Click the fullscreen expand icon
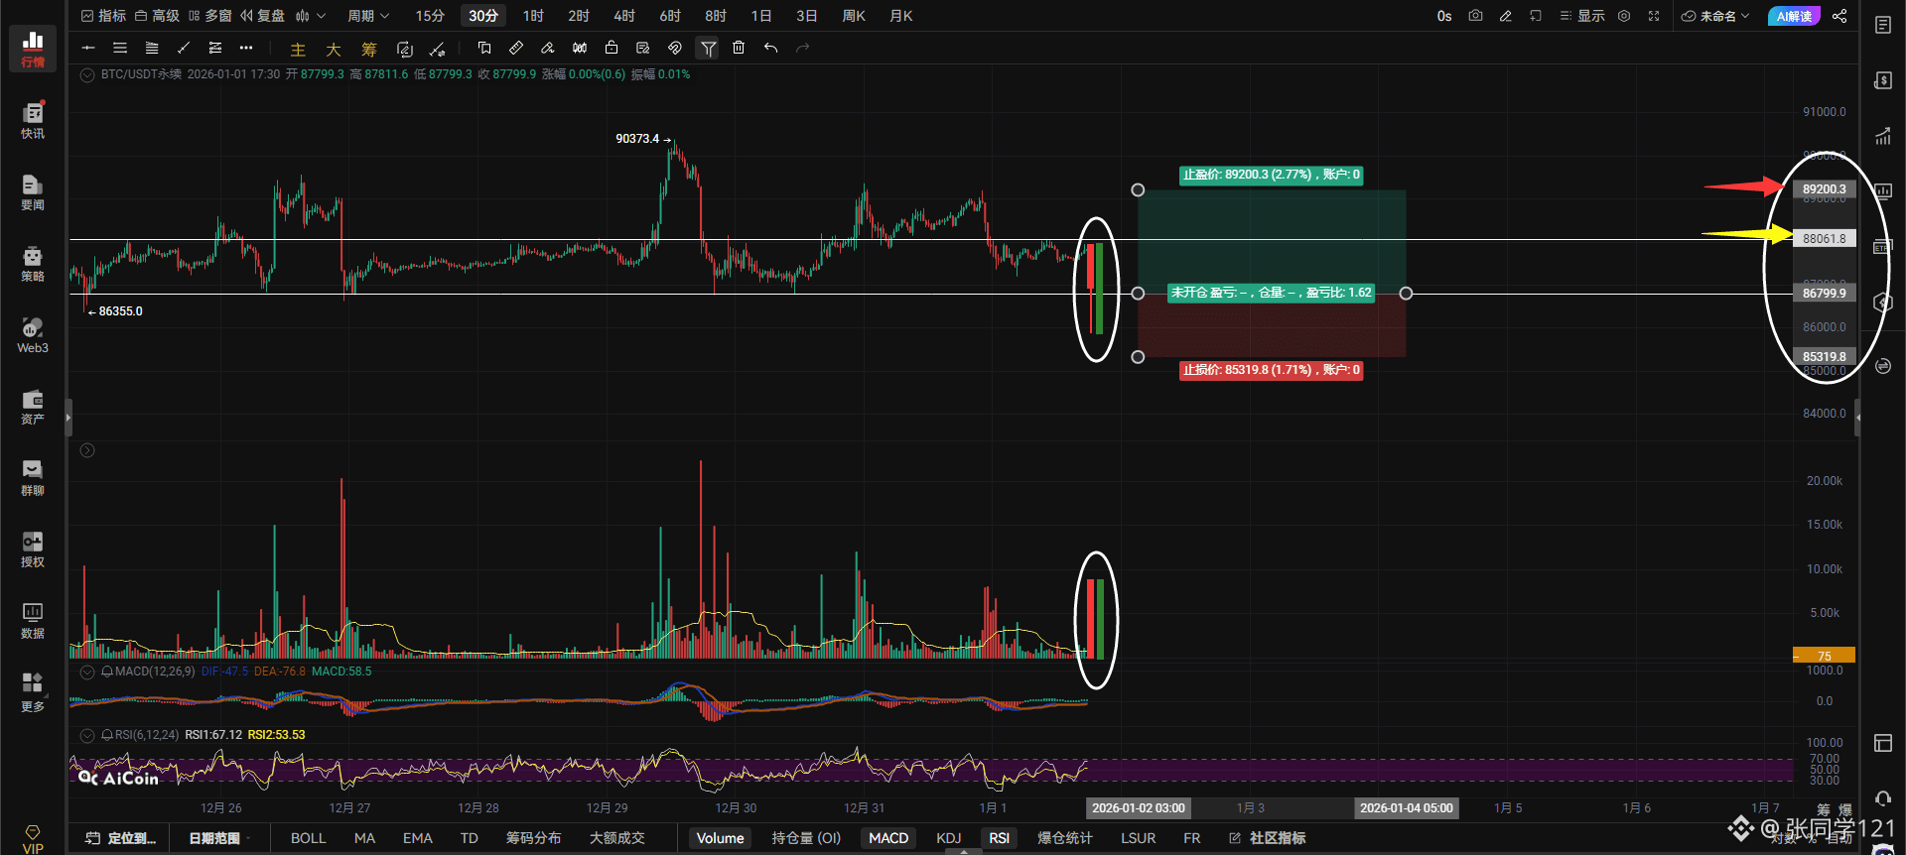Image resolution: width=1906 pixels, height=855 pixels. pos(1654,16)
